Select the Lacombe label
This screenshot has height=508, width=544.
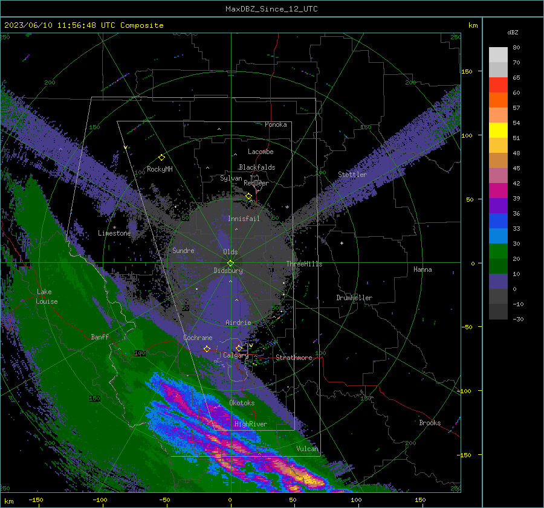coord(261,152)
